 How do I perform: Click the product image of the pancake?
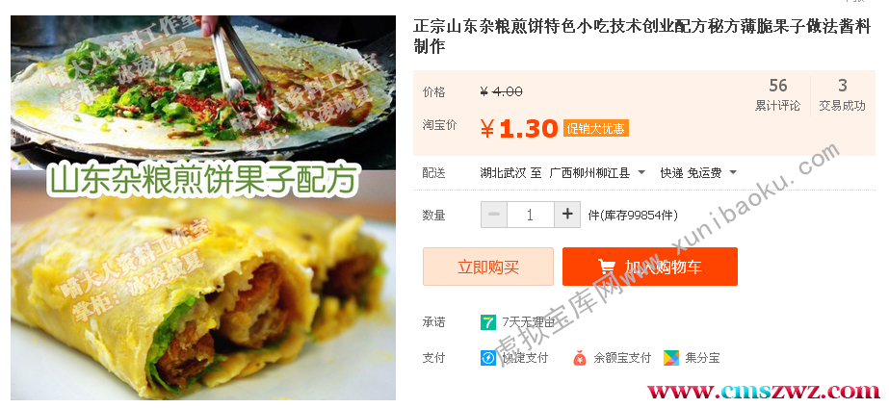[203, 208]
